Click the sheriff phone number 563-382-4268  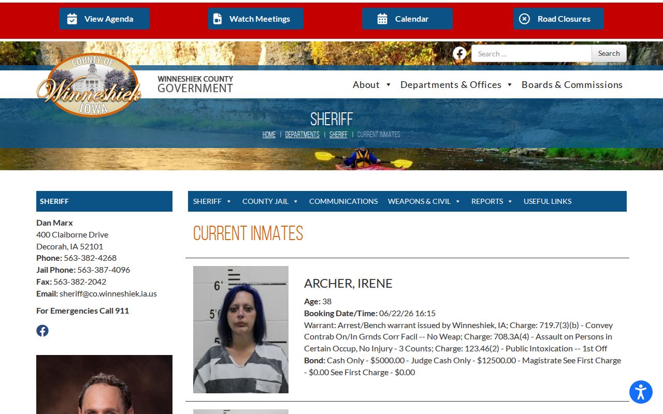pos(90,258)
